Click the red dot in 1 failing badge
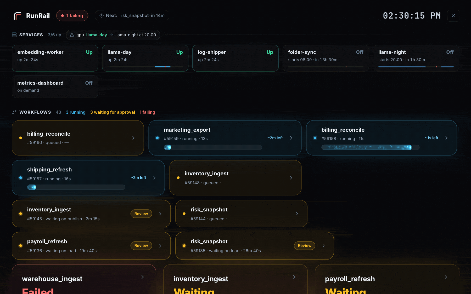 click(x=63, y=16)
